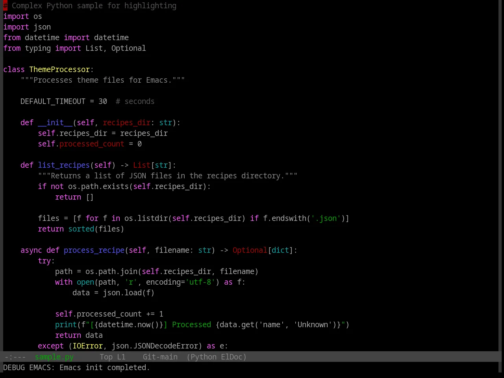
Task: Click the sample.py buffer name in mode line
Action: pos(54,357)
